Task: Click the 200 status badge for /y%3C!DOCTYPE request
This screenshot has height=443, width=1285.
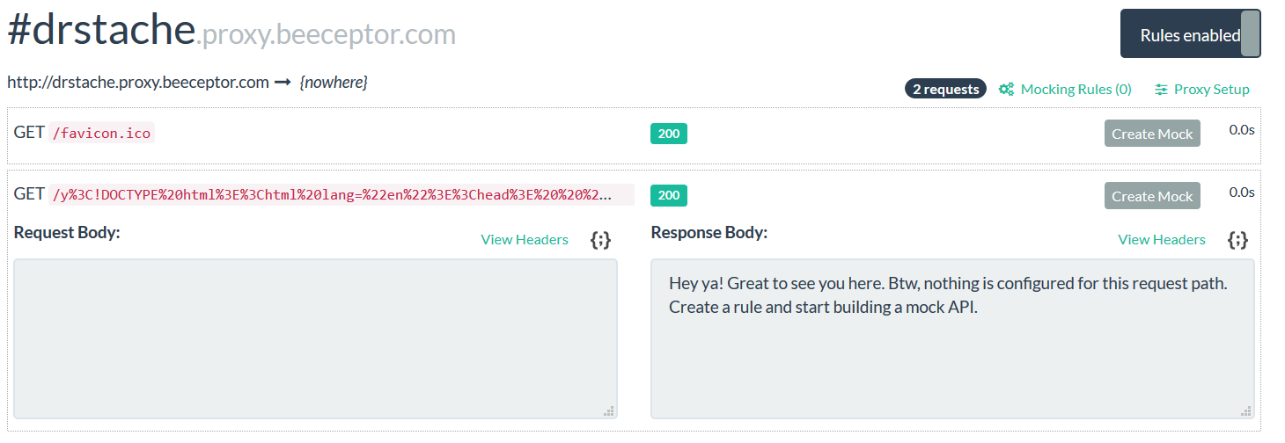Action: coord(669,195)
